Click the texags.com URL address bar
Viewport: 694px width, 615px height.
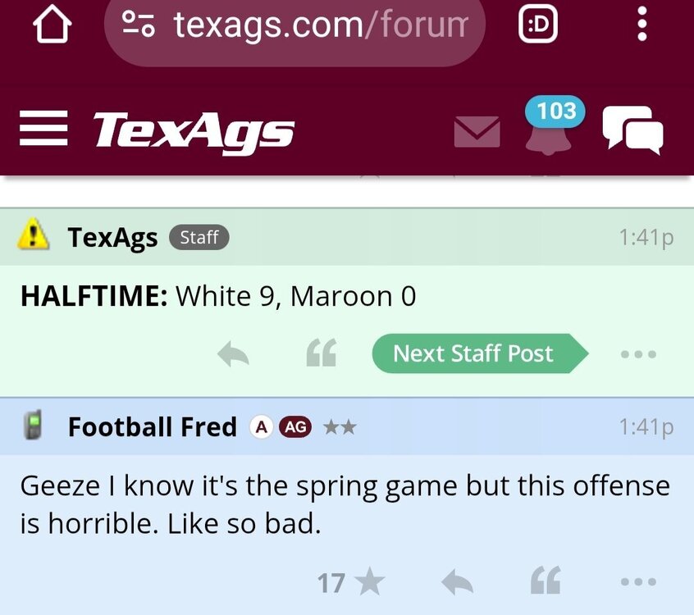pyautogui.click(x=320, y=26)
